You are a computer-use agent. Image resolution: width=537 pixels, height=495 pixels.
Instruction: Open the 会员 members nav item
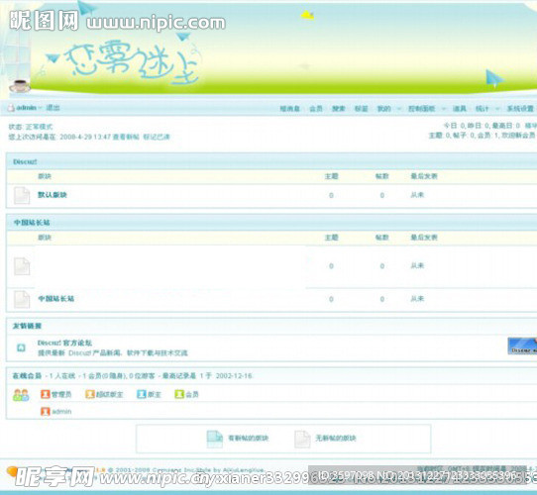[316, 109]
